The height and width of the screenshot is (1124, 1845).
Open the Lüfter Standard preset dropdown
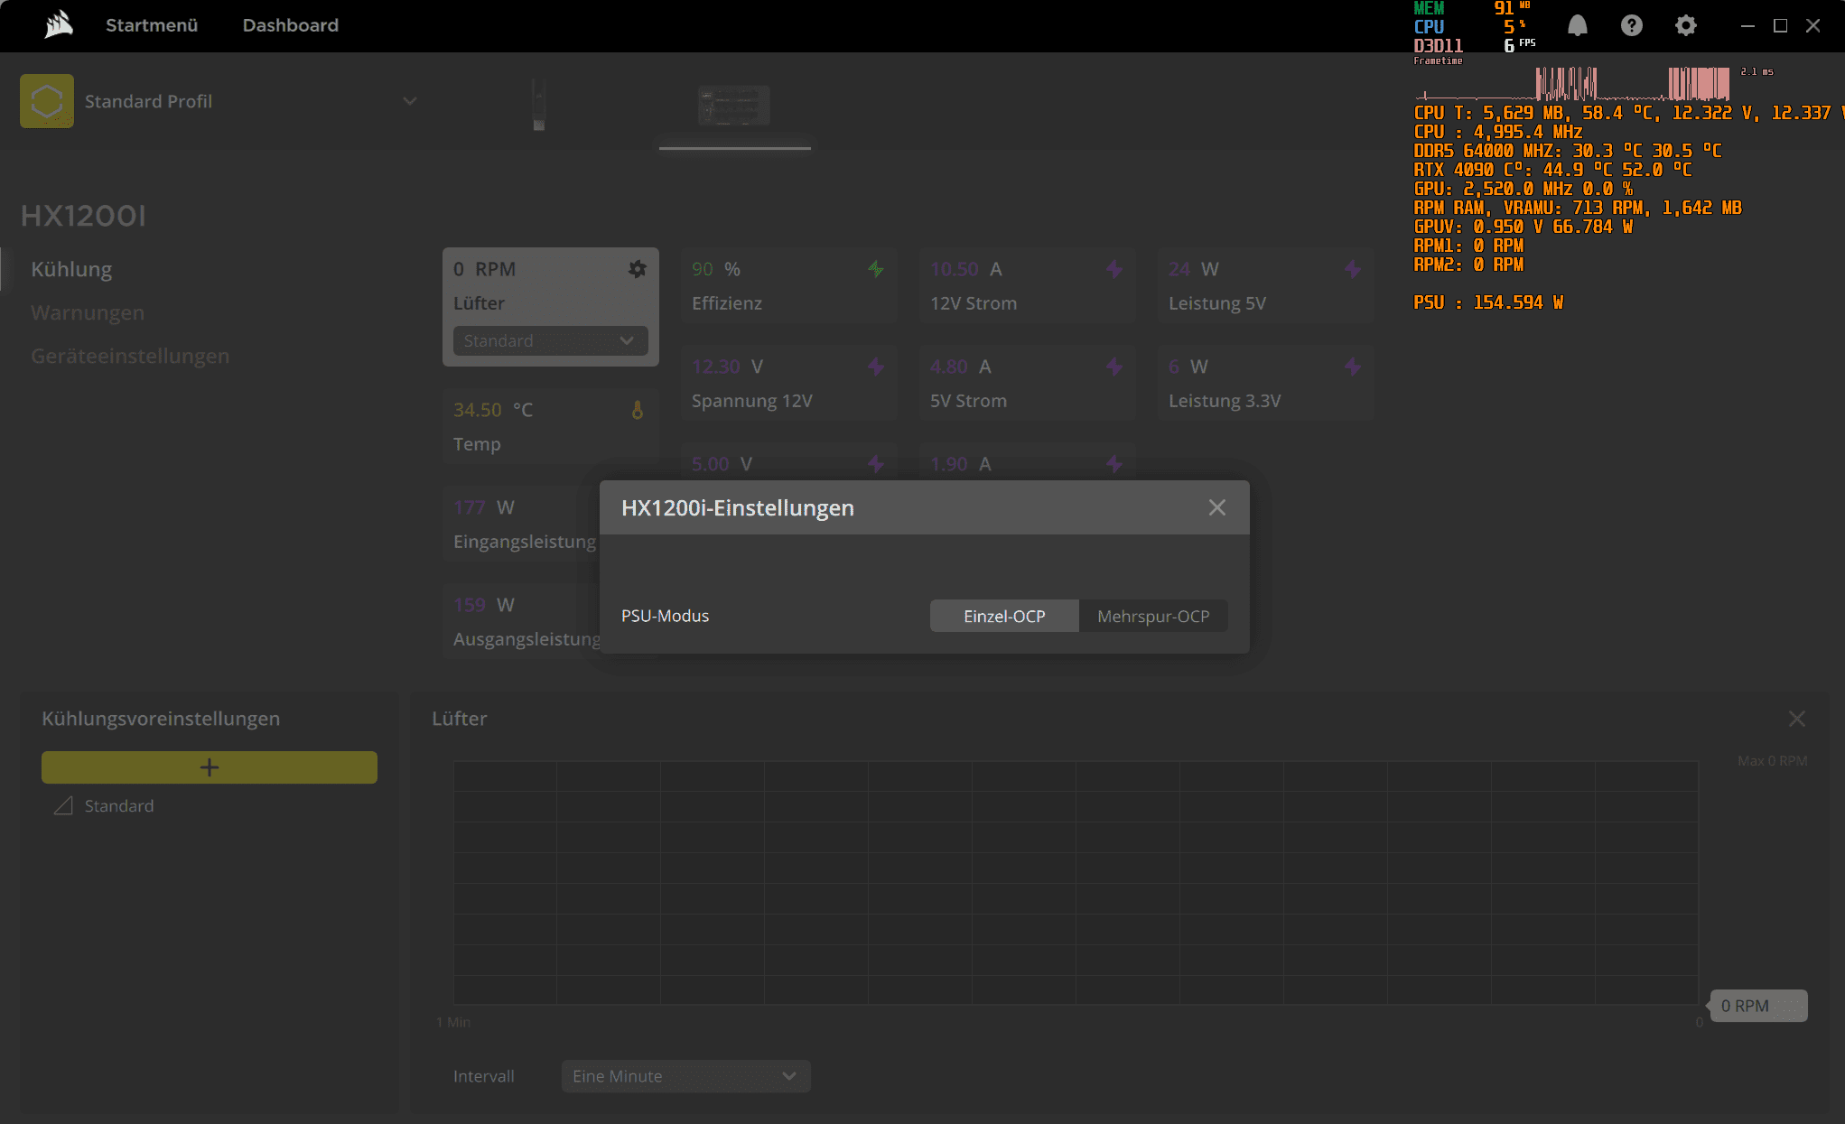[550, 340]
